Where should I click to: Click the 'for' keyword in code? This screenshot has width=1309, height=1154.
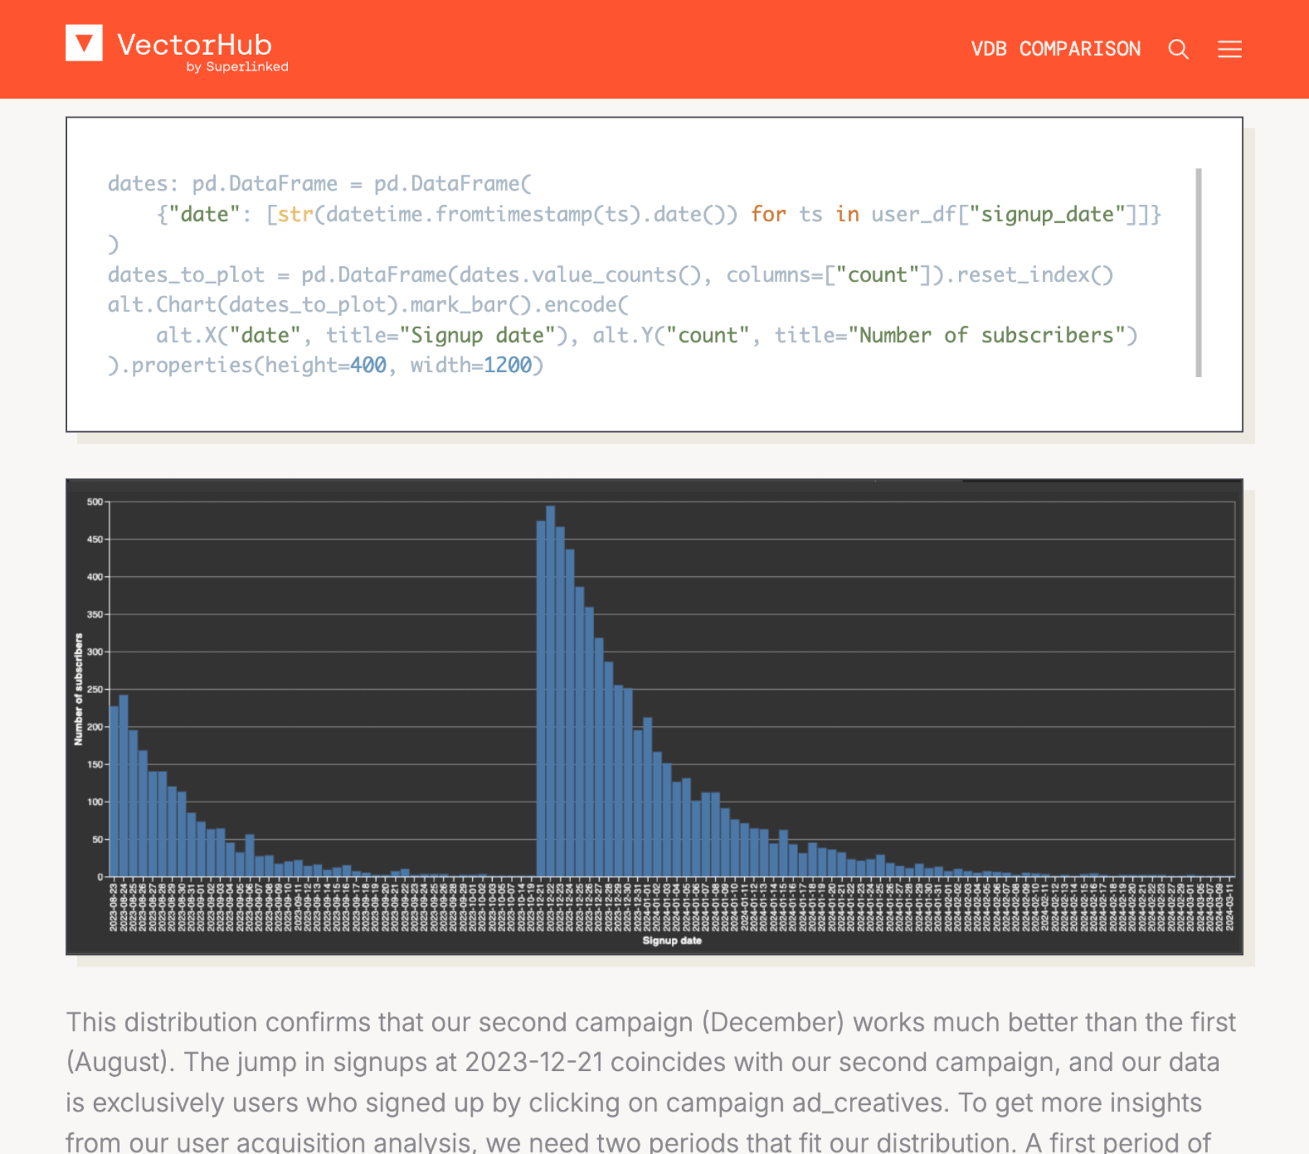768,214
